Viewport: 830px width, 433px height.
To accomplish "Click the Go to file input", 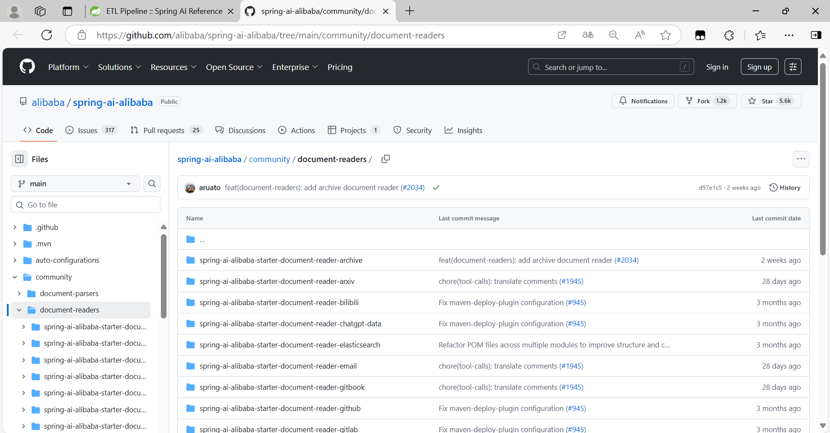I will pyautogui.click(x=86, y=205).
